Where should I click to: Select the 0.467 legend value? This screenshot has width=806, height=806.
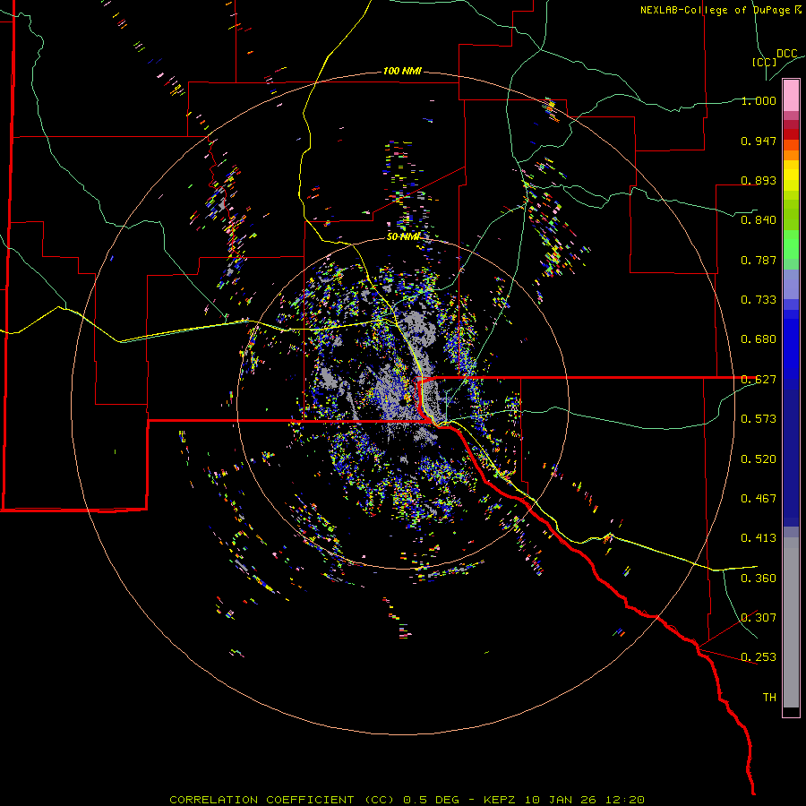759,499
